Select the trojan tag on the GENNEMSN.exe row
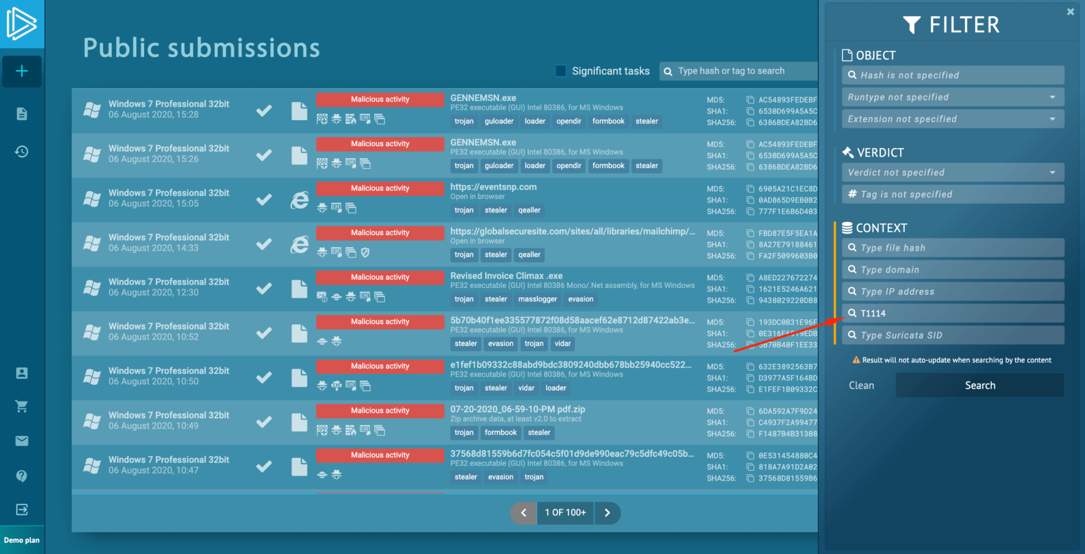The image size is (1085, 554). click(464, 121)
